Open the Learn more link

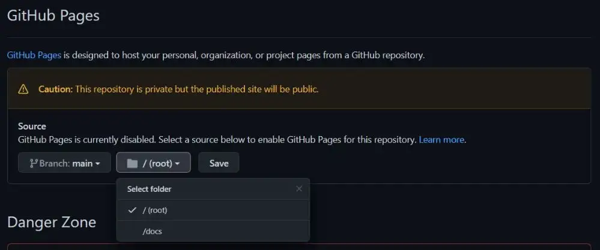tap(441, 140)
